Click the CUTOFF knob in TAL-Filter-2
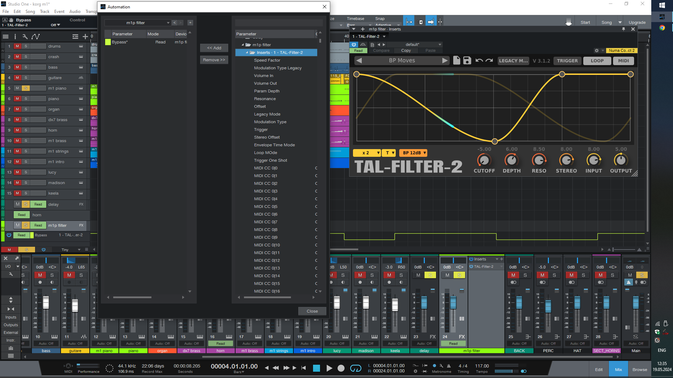 484,160
